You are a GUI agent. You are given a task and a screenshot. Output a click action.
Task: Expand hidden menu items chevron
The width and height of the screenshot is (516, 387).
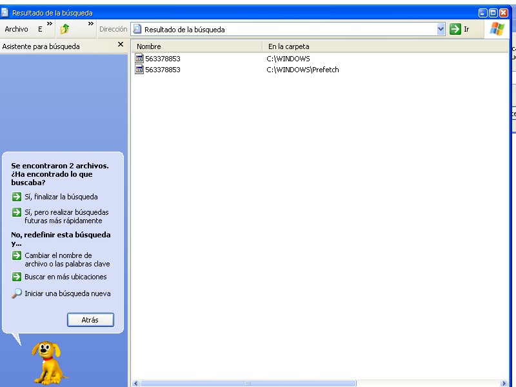[50, 24]
